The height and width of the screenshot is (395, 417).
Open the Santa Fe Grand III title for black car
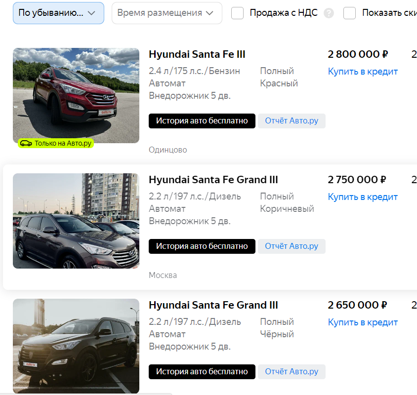[213, 305]
